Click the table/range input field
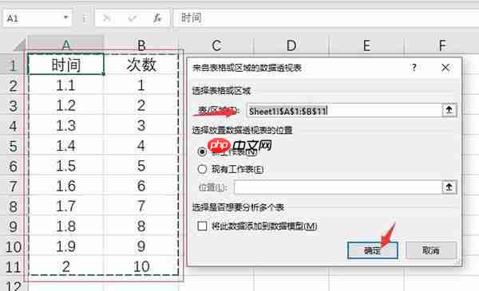 point(344,111)
